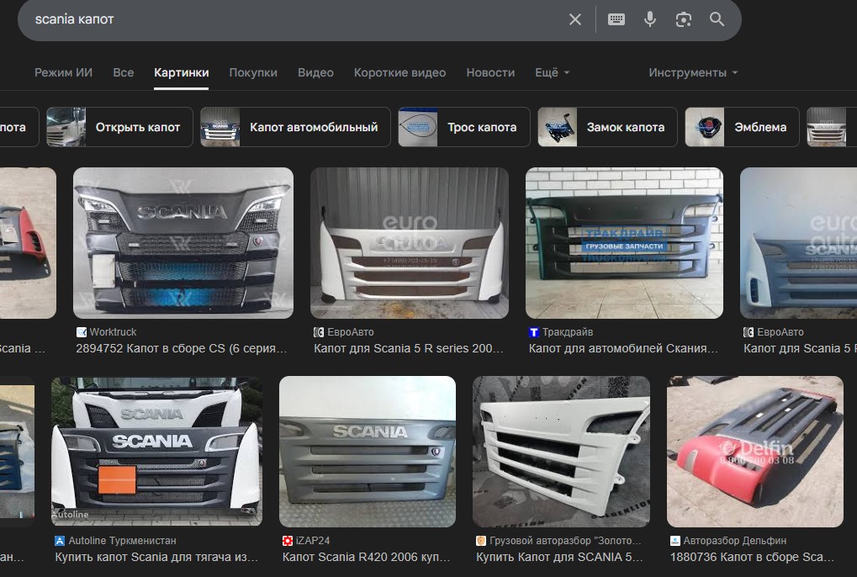Open the iZAP24 grey Scania R420 hood image
Viewport: 857px width, 577px height.
coord(368,452)
